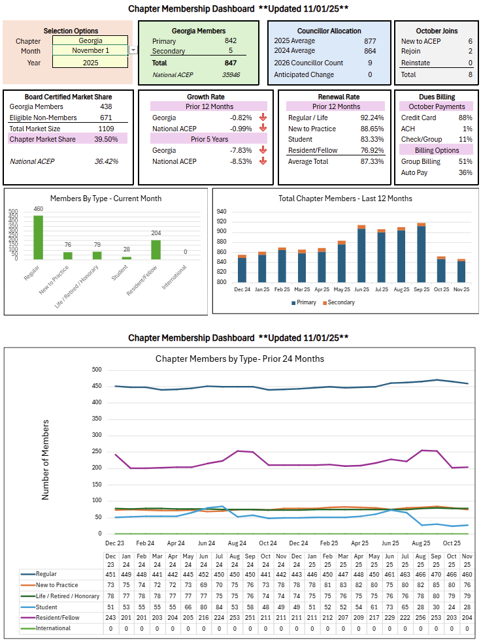Click the red down arrow beside National ACEP -0.99%
This screenshot has width=481, height=640.
(x=263, y=129)
